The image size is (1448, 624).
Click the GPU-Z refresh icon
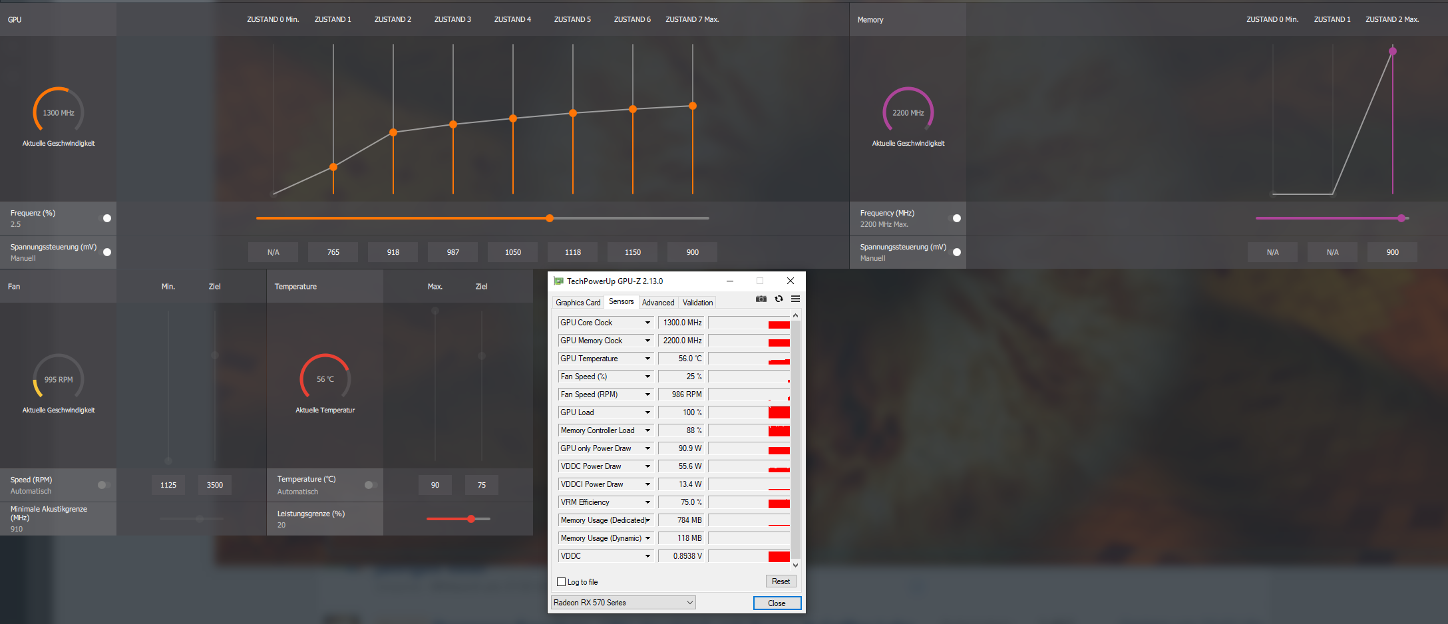(x=779, y=299)
